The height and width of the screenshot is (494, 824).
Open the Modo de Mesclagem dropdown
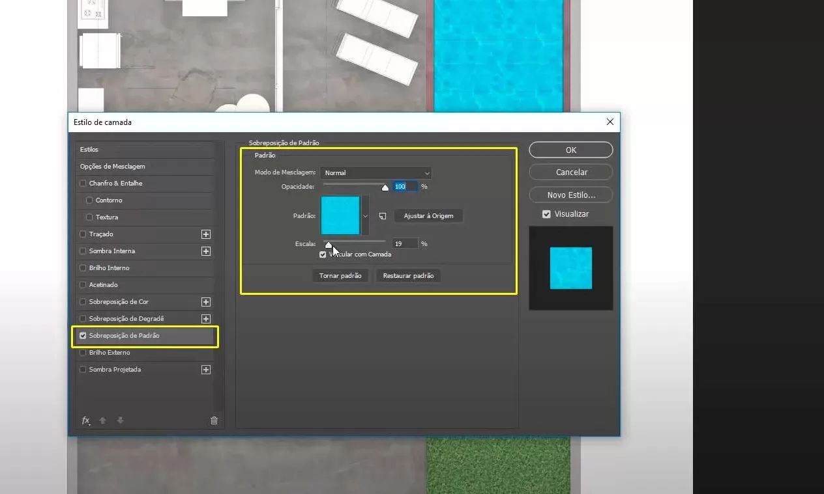(376, 173)
